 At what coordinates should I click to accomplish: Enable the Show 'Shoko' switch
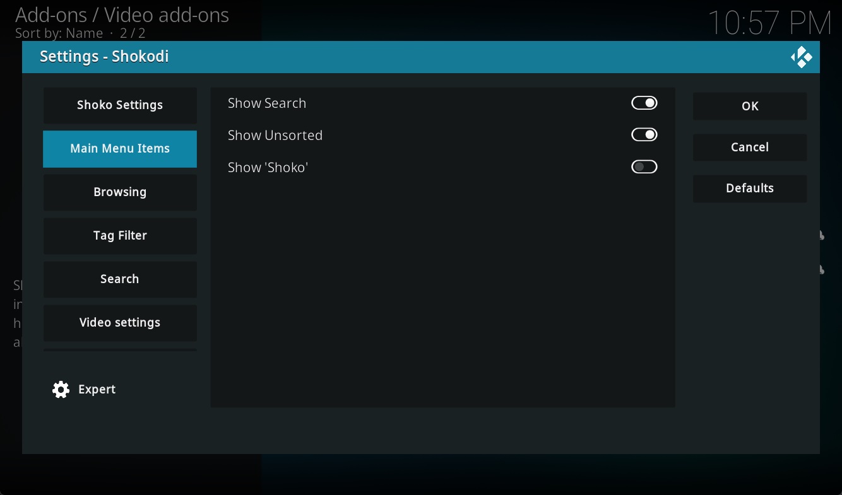644,167
